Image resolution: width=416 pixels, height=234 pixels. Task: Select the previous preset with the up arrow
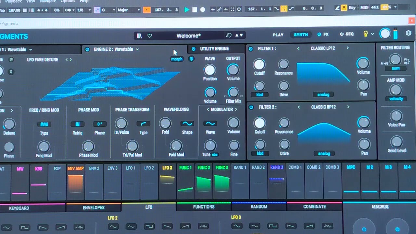point(237,35)
